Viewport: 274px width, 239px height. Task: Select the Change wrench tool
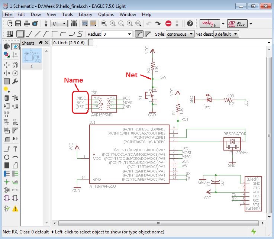coord(15,81)
